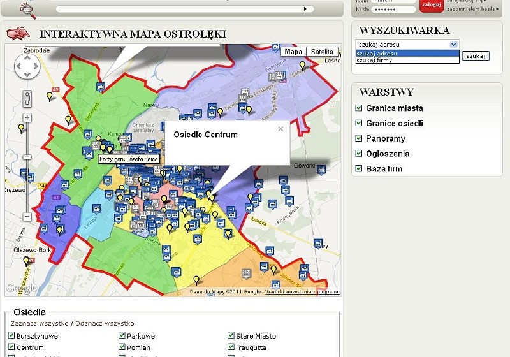The height and width of the screenshot is (357, 510).
Task: Click the arrow at the end of the top bar
Action: 305,9
